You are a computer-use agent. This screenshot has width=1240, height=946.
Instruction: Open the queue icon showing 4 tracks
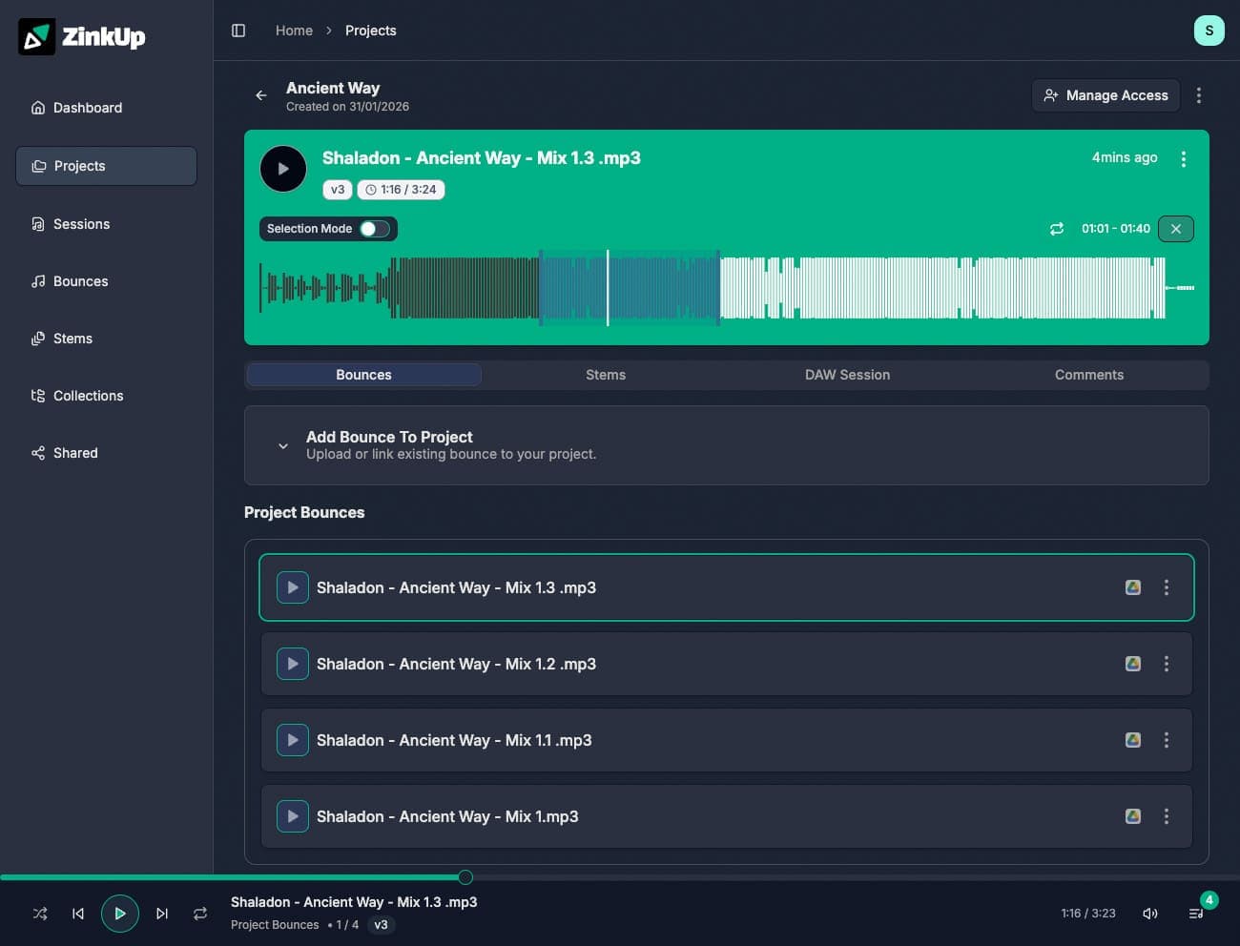(x=1195, y=913)
